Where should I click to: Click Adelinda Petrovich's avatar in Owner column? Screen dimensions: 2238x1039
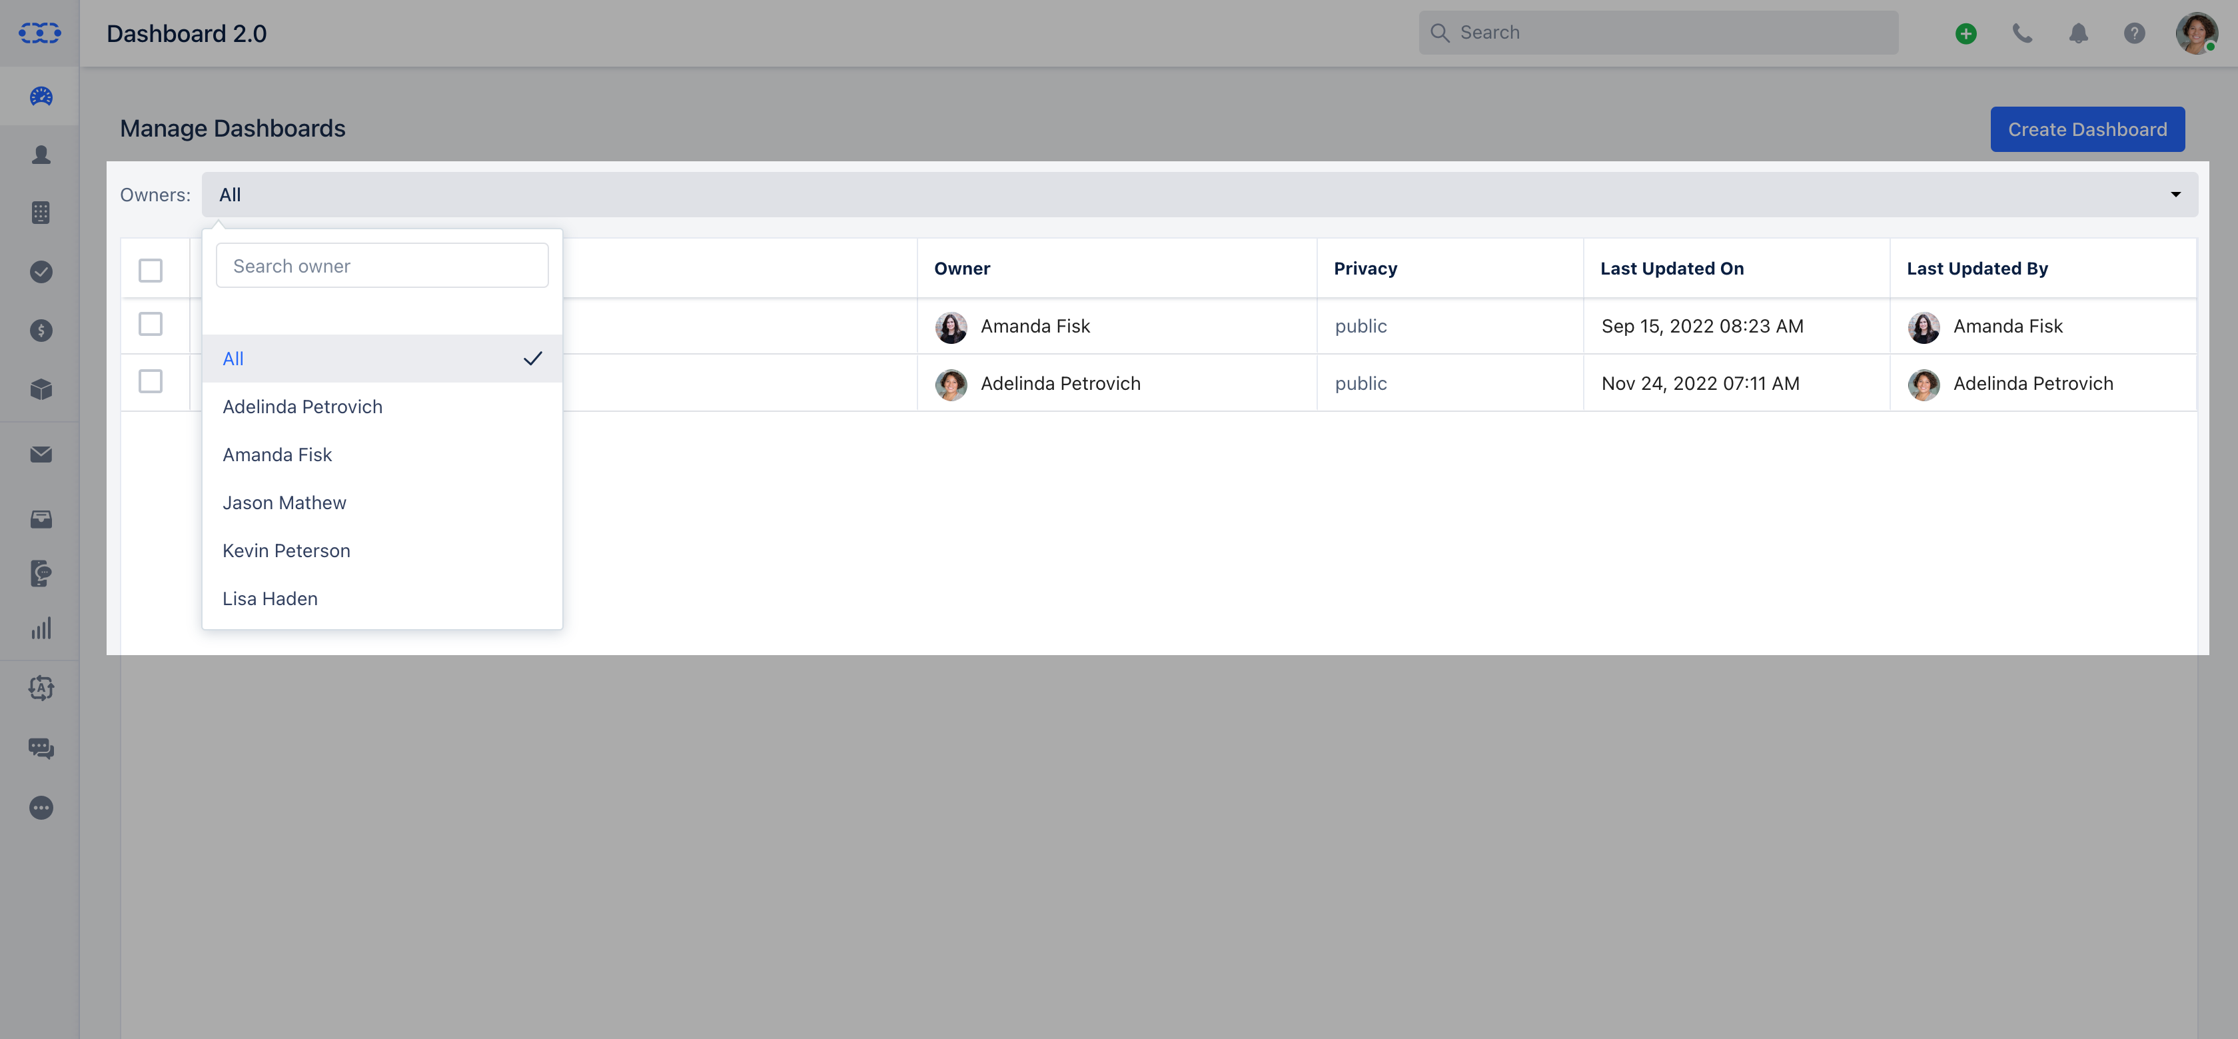951,385
